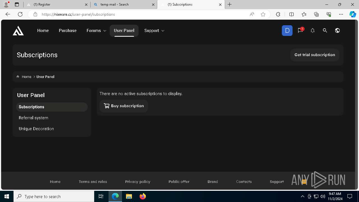Open the notifications bell
Image resolution: width=359 pixels, height=202 pixels.
312,31
